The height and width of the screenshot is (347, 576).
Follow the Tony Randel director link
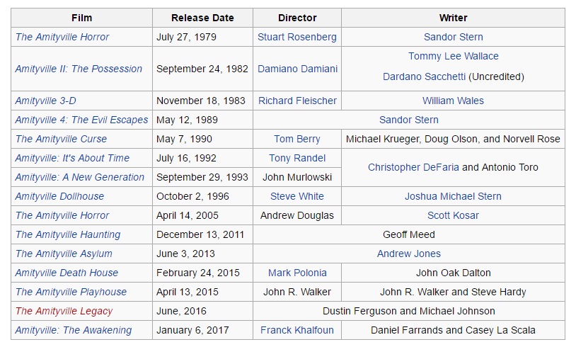pyautogui.click(x=297, y=158)
